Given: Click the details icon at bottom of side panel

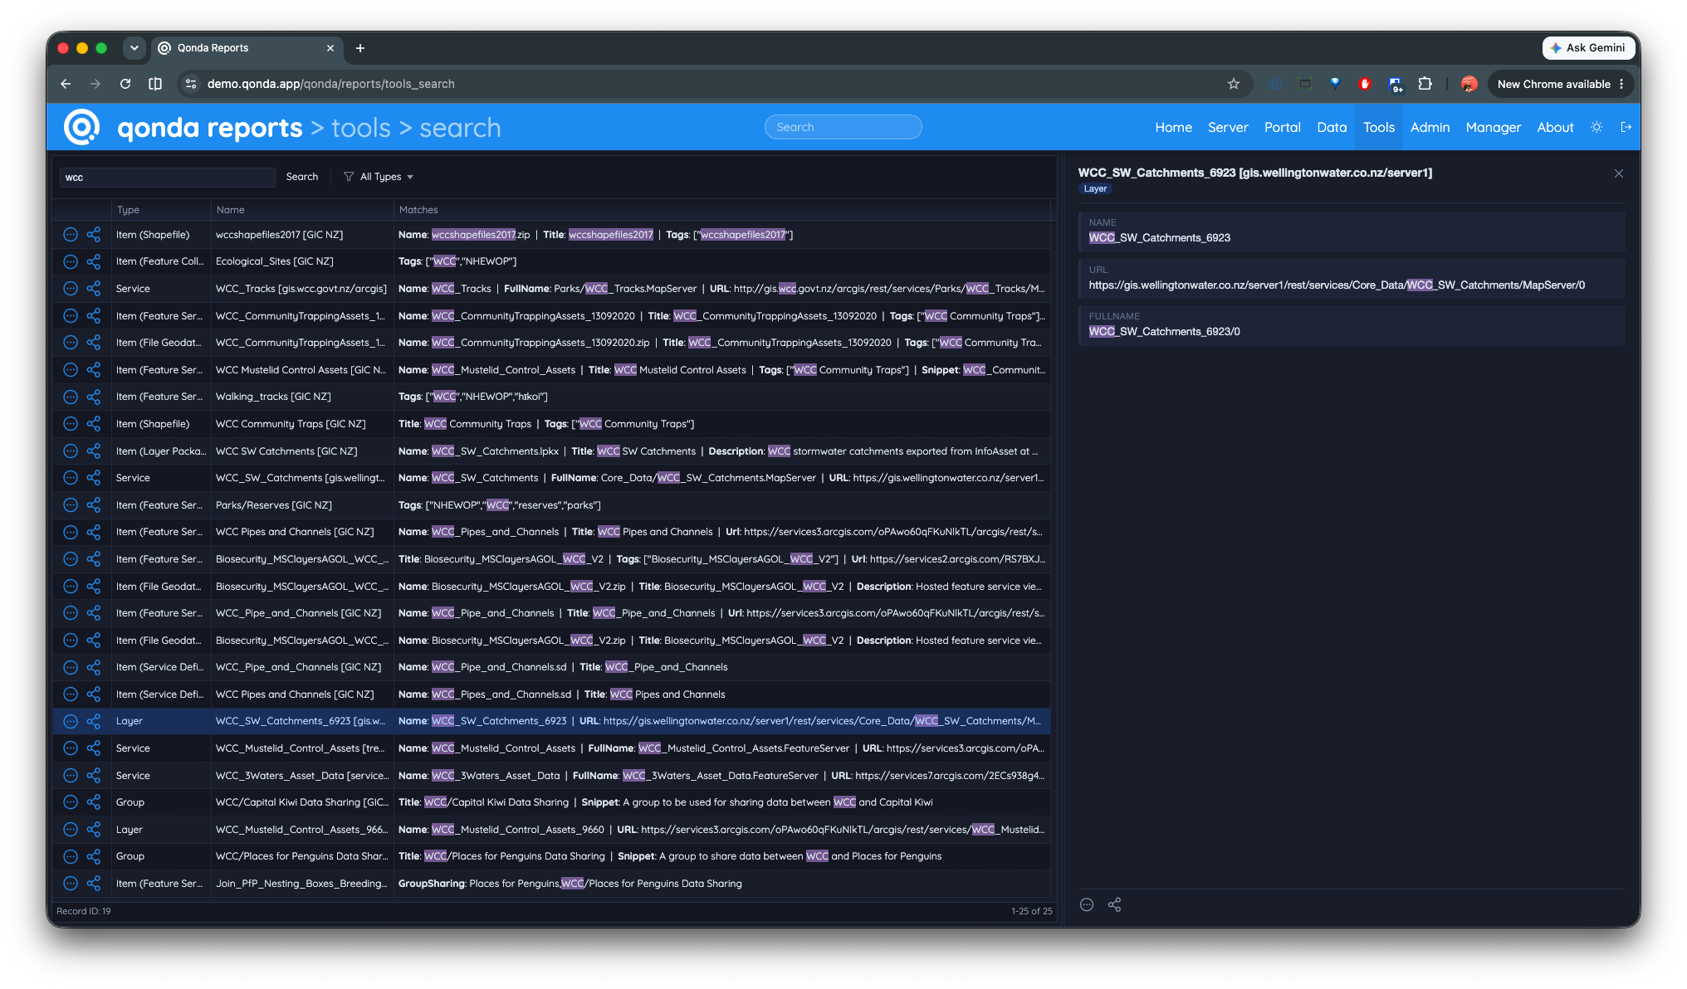Looking at the screenshot, I should pyautogui.click(x=1087, y=905).
